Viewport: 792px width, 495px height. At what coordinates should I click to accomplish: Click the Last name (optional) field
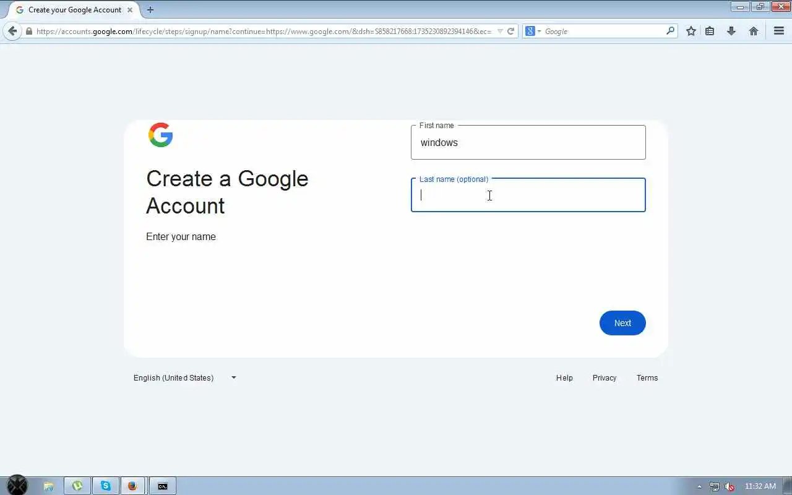(528, 195)
